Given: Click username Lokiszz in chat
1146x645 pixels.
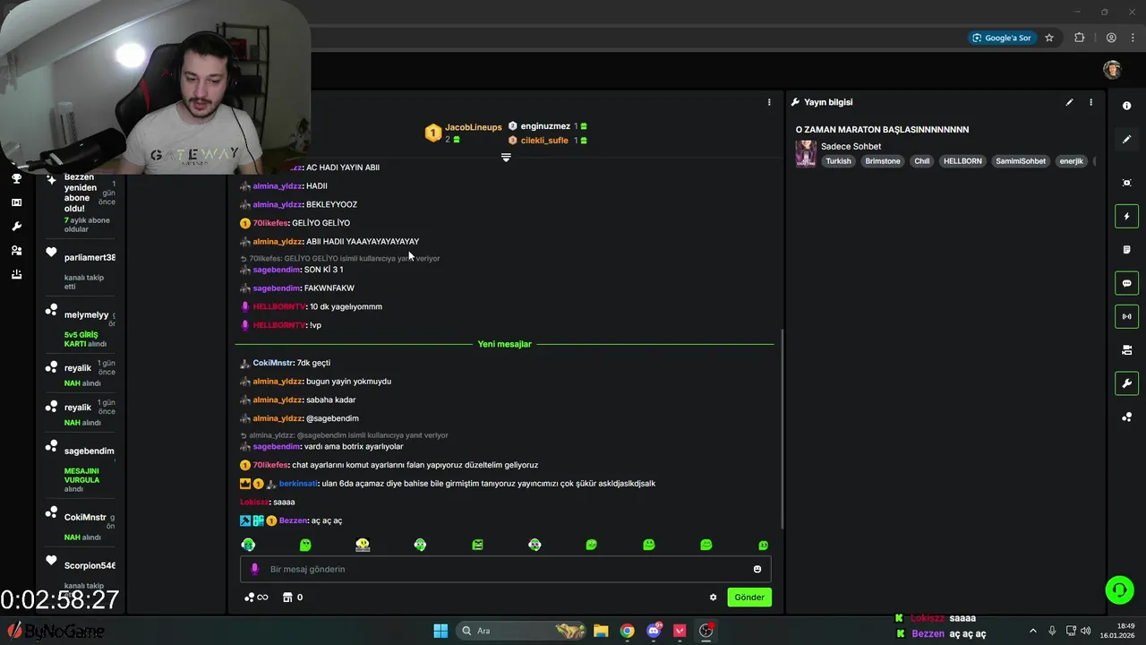Looking at the screenshot, I should click(254, 503).
